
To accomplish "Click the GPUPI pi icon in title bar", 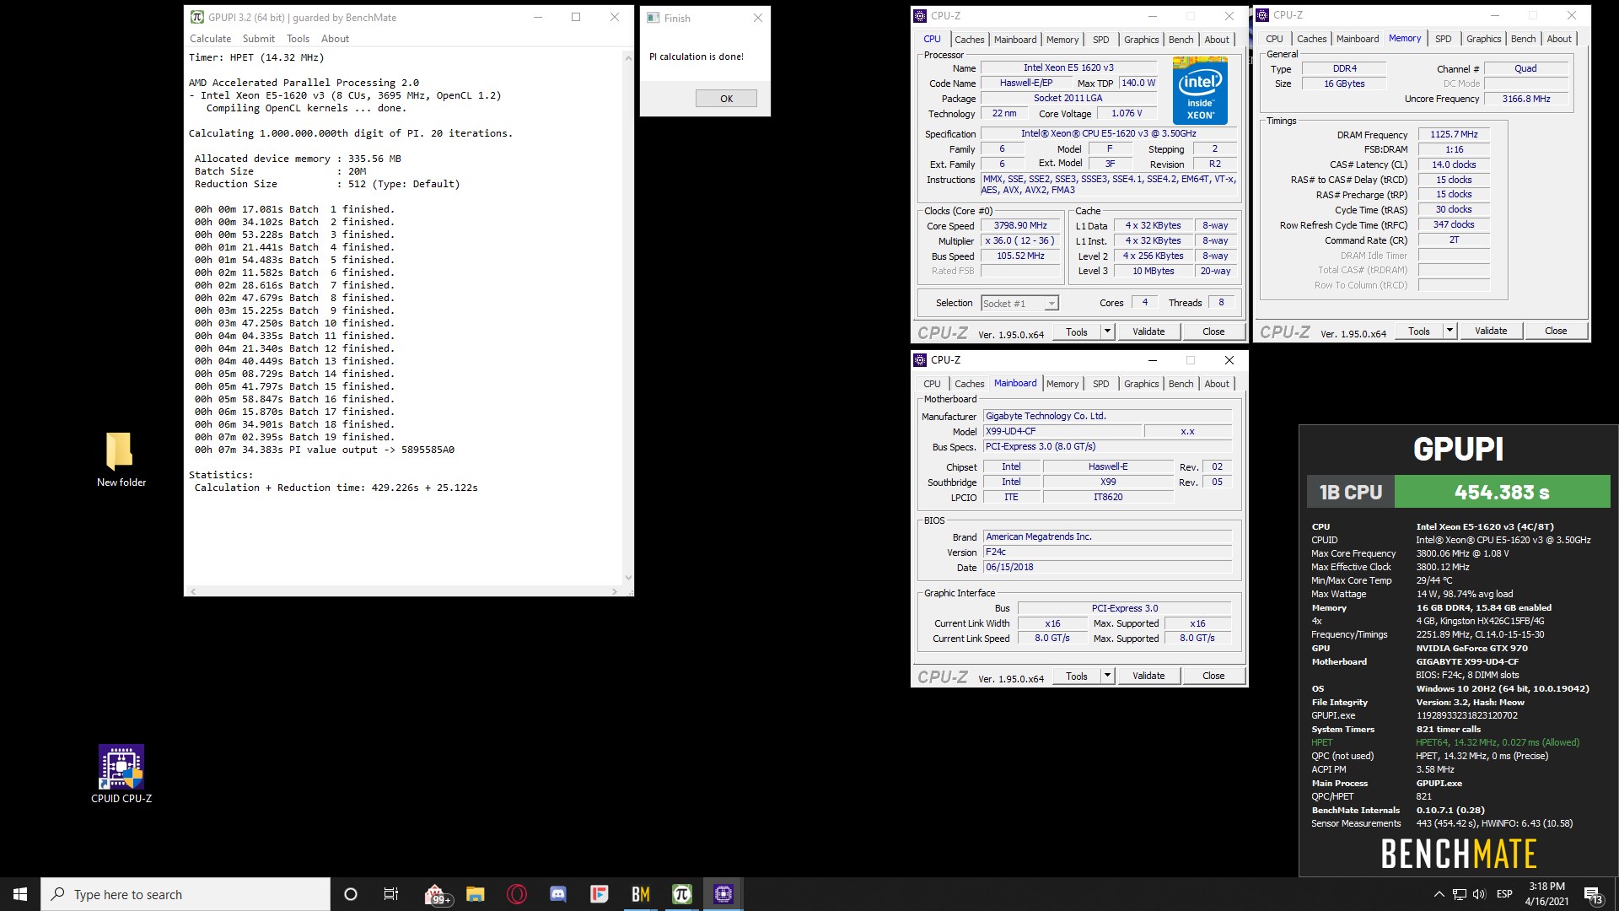I will (197, 17).
